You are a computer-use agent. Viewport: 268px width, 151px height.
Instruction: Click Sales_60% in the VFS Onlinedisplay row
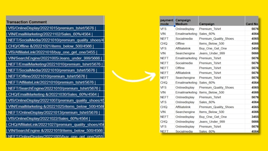tap(207, 102)
